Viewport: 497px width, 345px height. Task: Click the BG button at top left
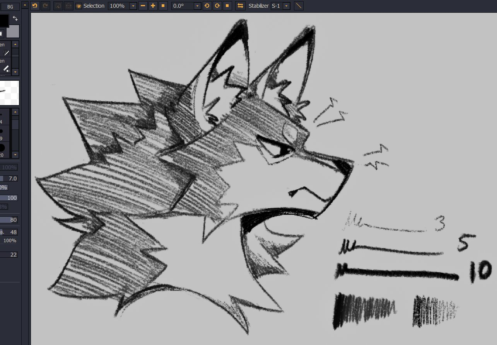tap(10, 7)
